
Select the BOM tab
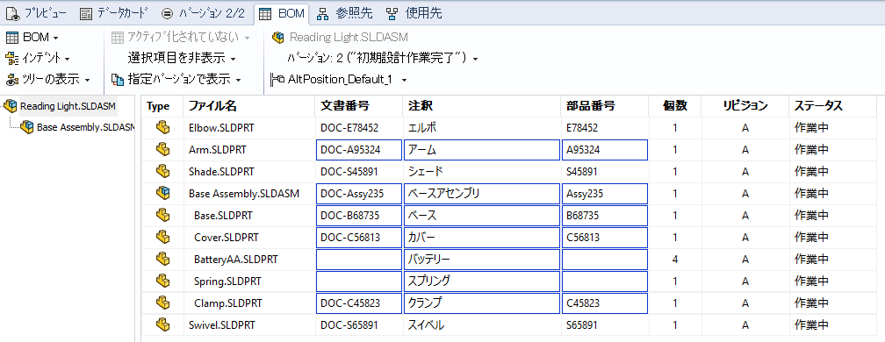282,13
